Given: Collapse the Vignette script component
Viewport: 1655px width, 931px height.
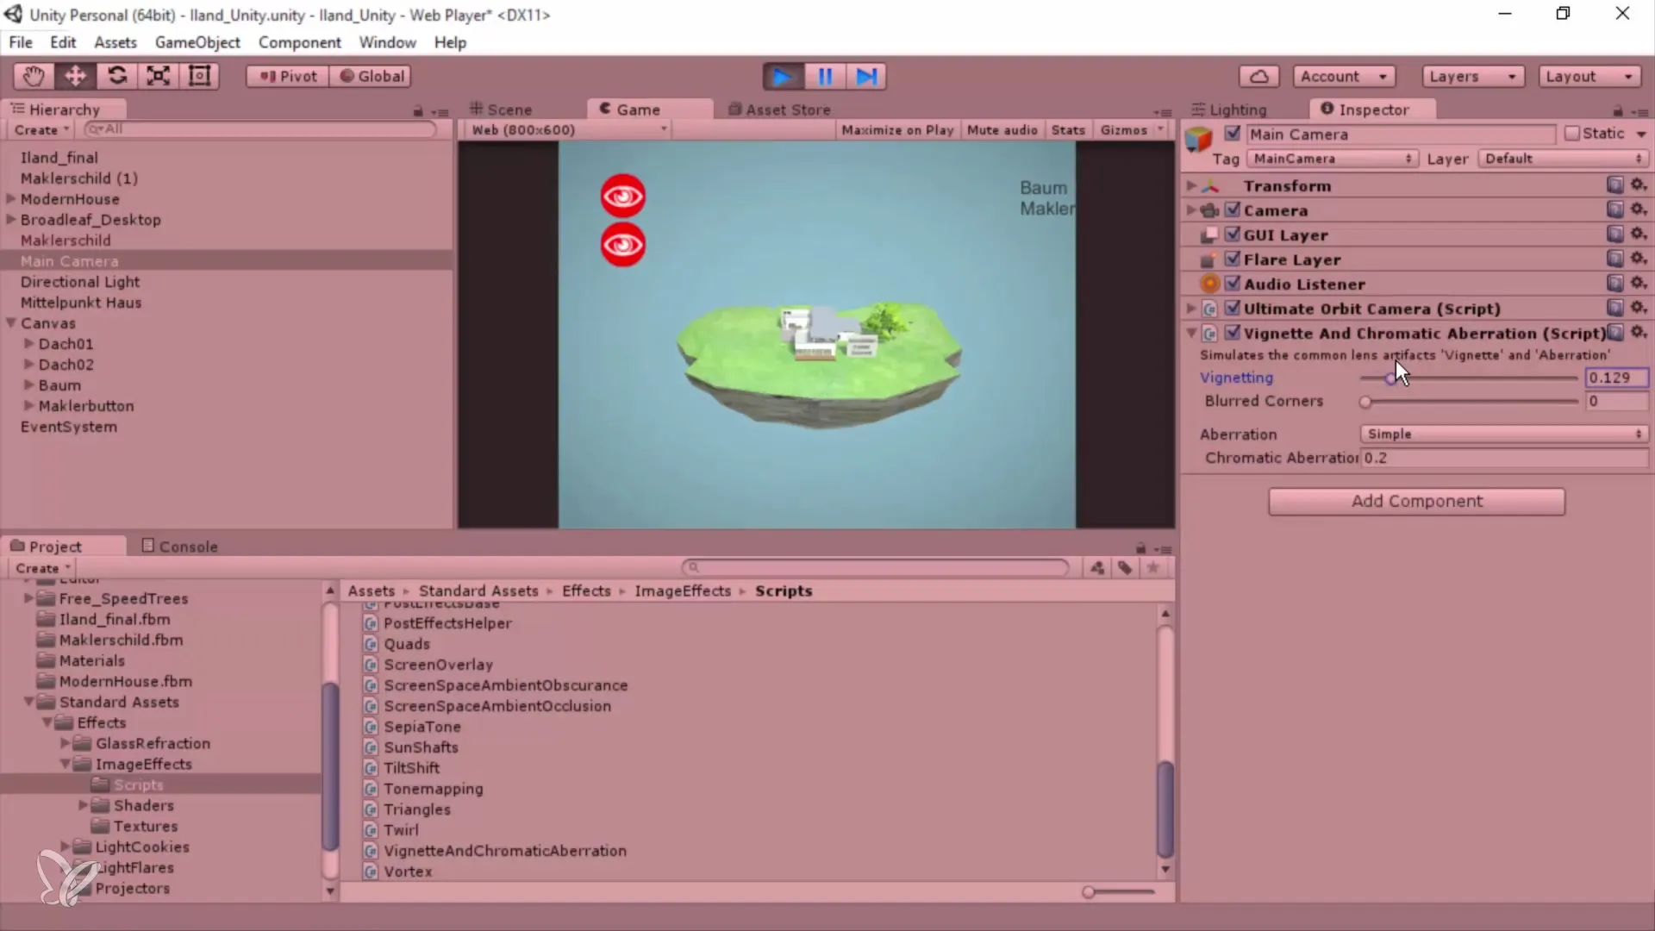Looking at the screenshot, I should coord(1191,333).
